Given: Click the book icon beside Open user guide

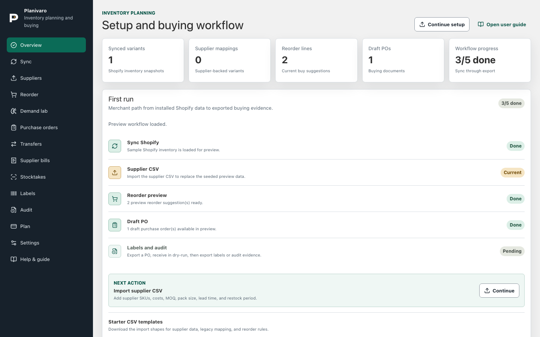Looking at the screenshot, I should pos(481,24).
